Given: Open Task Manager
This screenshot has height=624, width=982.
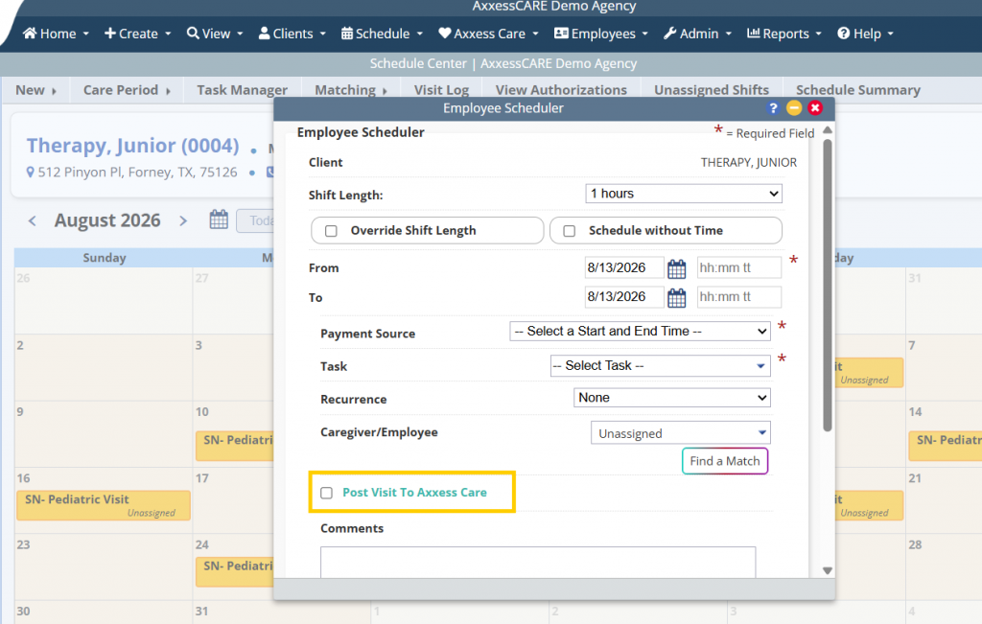Looking at the screenshot, I should [x=242, y=90].
